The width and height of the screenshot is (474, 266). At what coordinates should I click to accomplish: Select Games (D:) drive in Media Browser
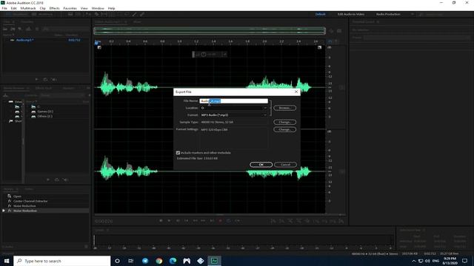coord(45,112)
